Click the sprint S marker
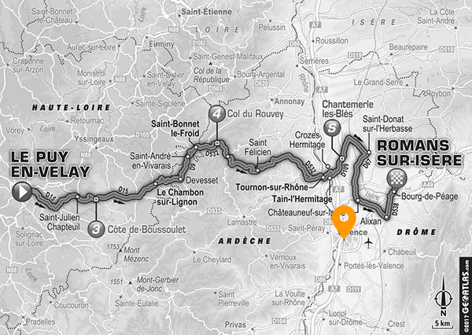Screen dimensions: 472x335 click(332, 128)
